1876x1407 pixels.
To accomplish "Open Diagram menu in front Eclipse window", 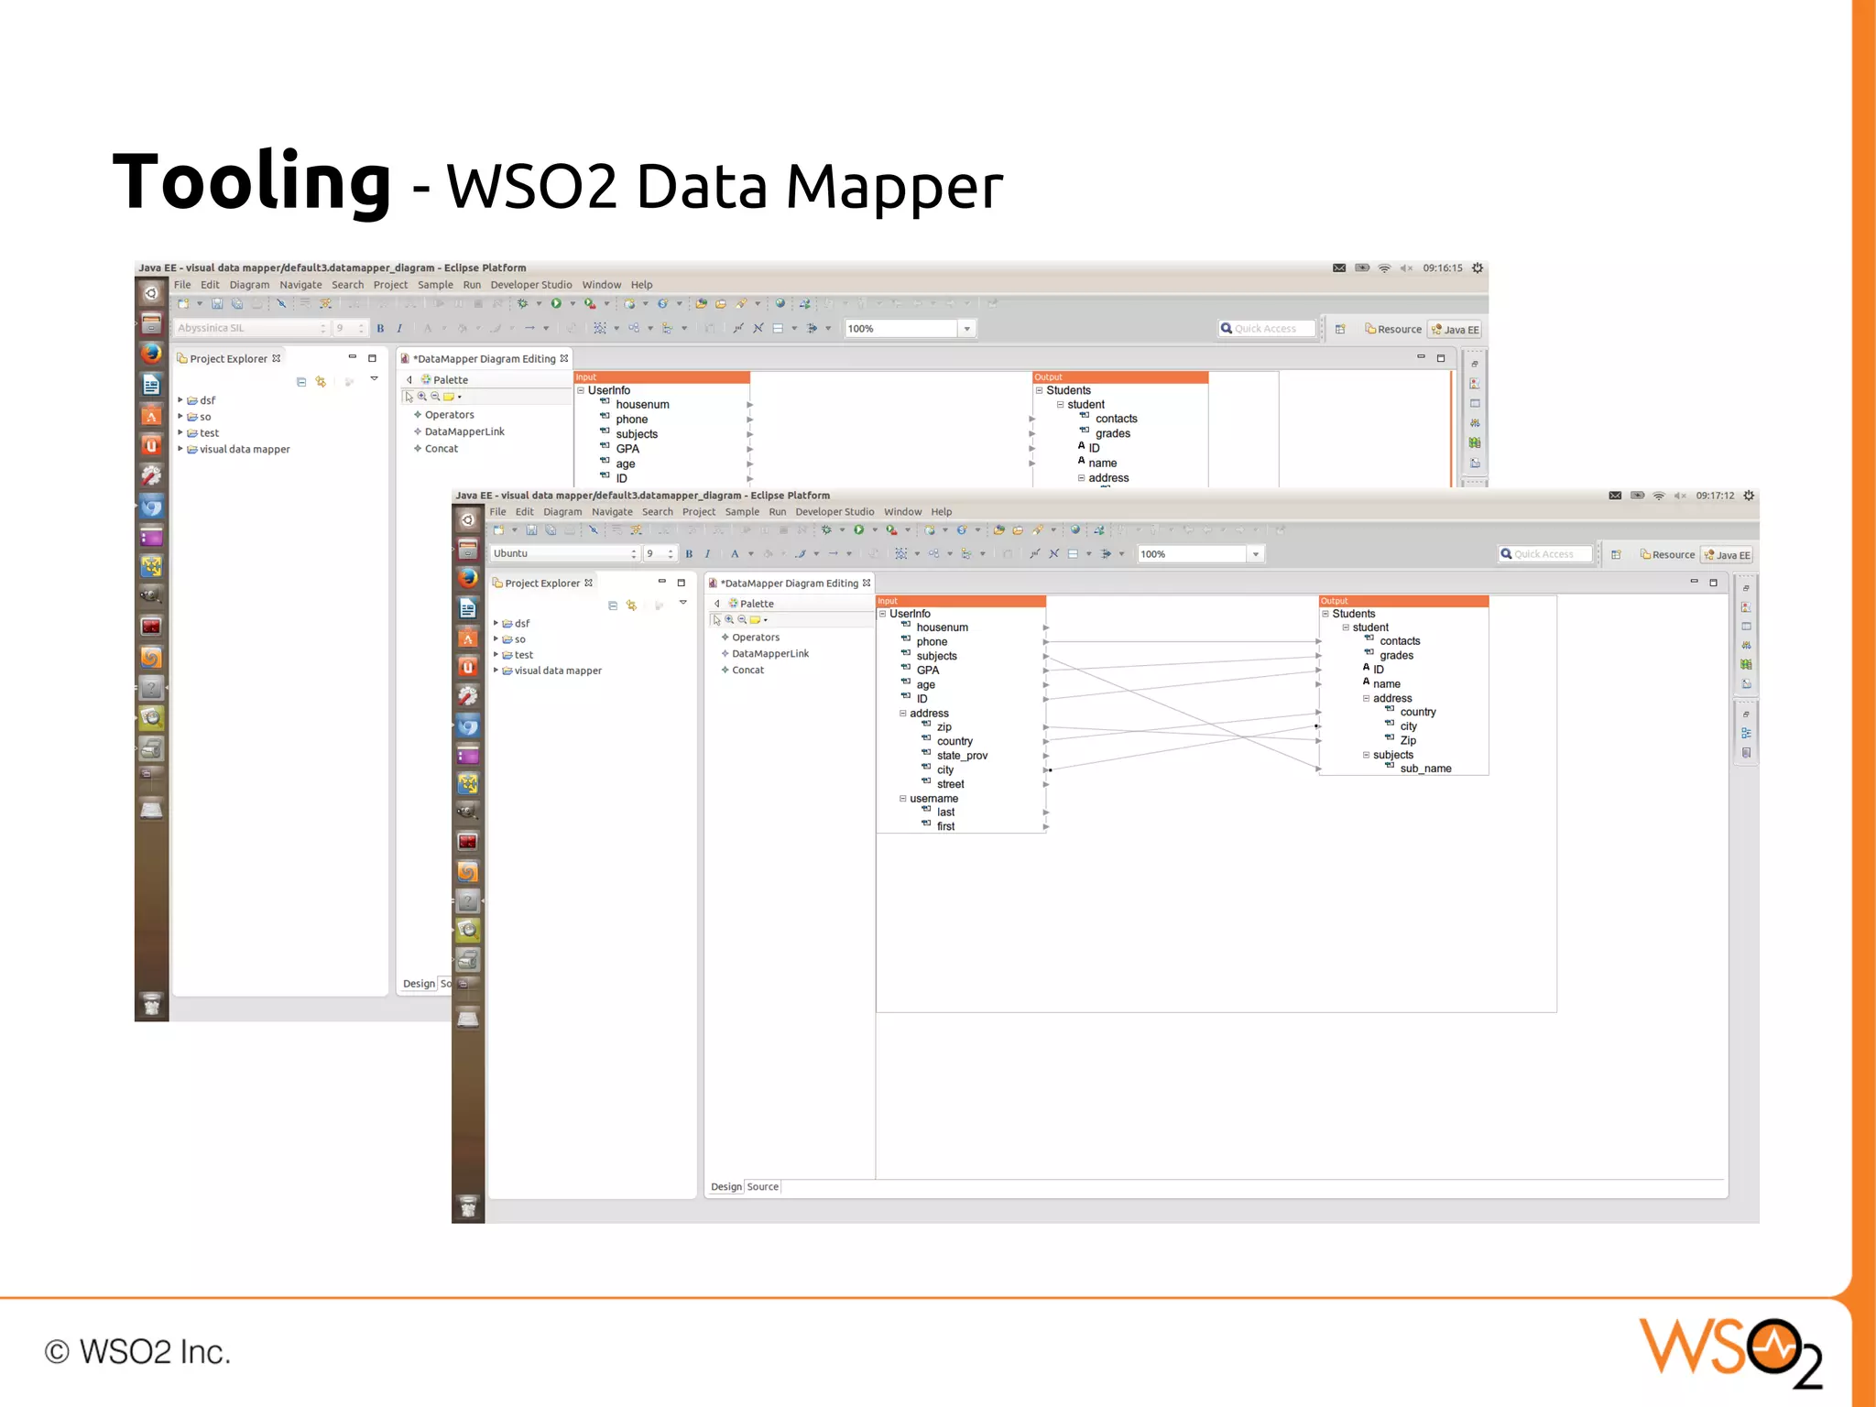I will (x=562, y=512).
